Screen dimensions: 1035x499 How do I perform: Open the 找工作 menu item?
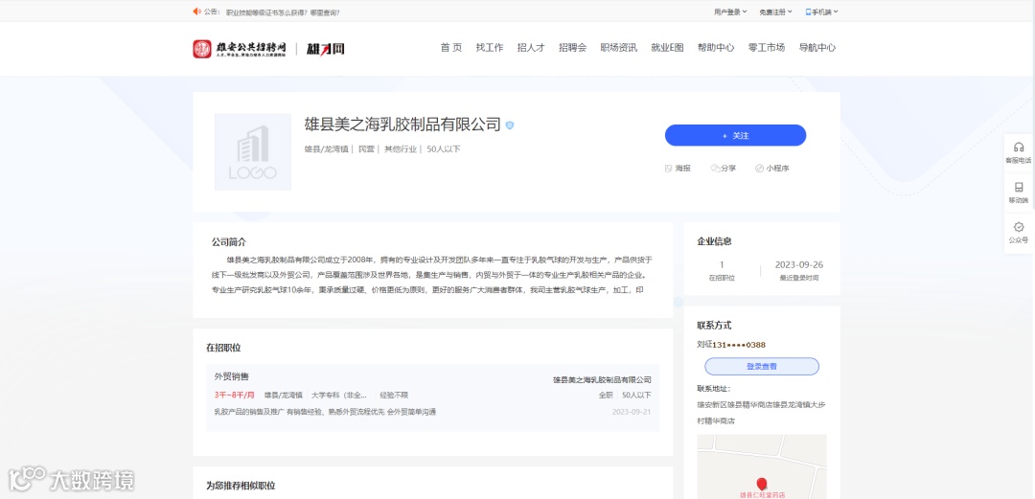[490, 48]
